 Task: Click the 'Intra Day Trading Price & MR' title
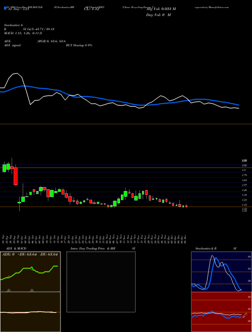93,248
